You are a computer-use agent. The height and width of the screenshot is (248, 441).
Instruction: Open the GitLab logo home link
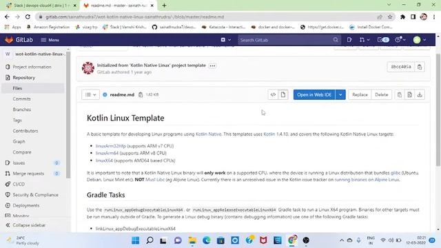click(19, 40)
